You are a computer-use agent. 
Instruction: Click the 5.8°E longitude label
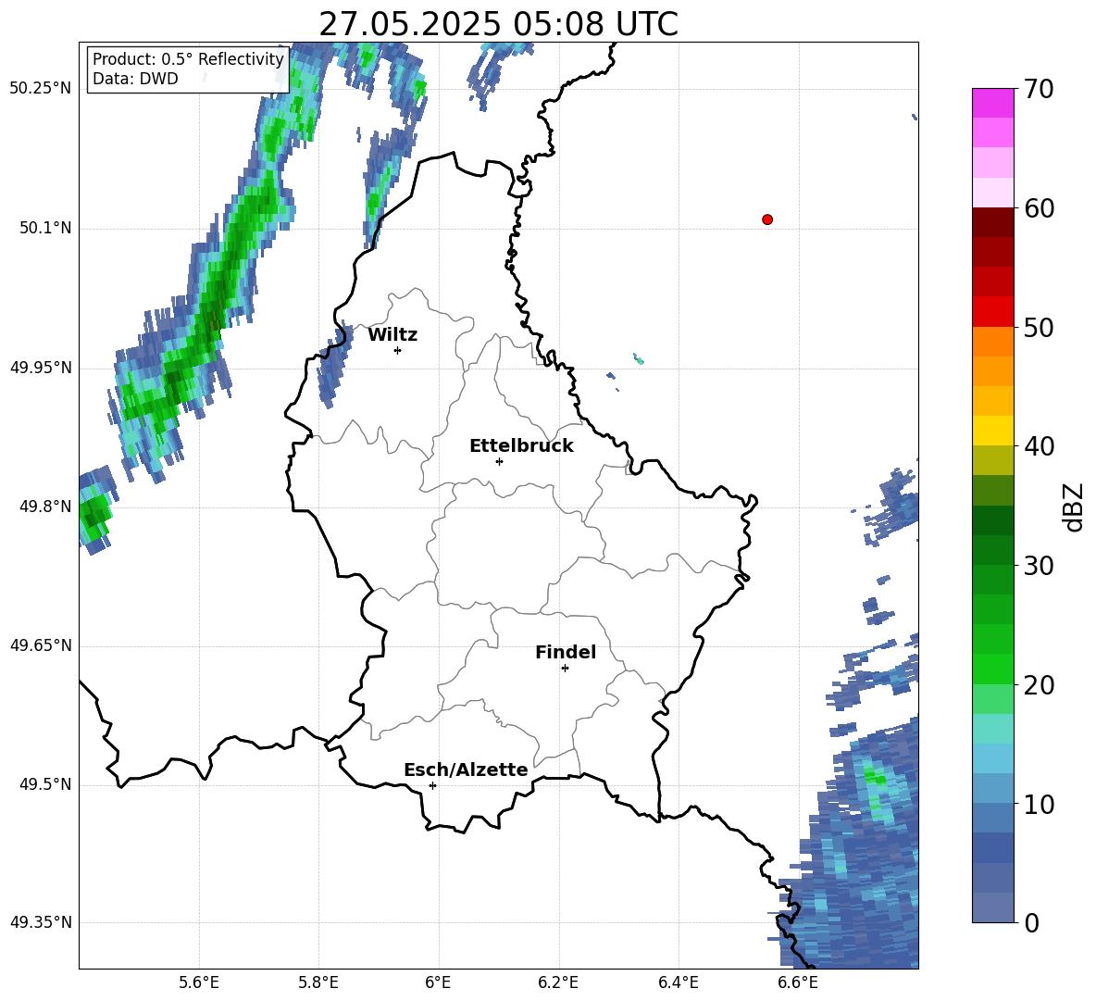[318, 982]
